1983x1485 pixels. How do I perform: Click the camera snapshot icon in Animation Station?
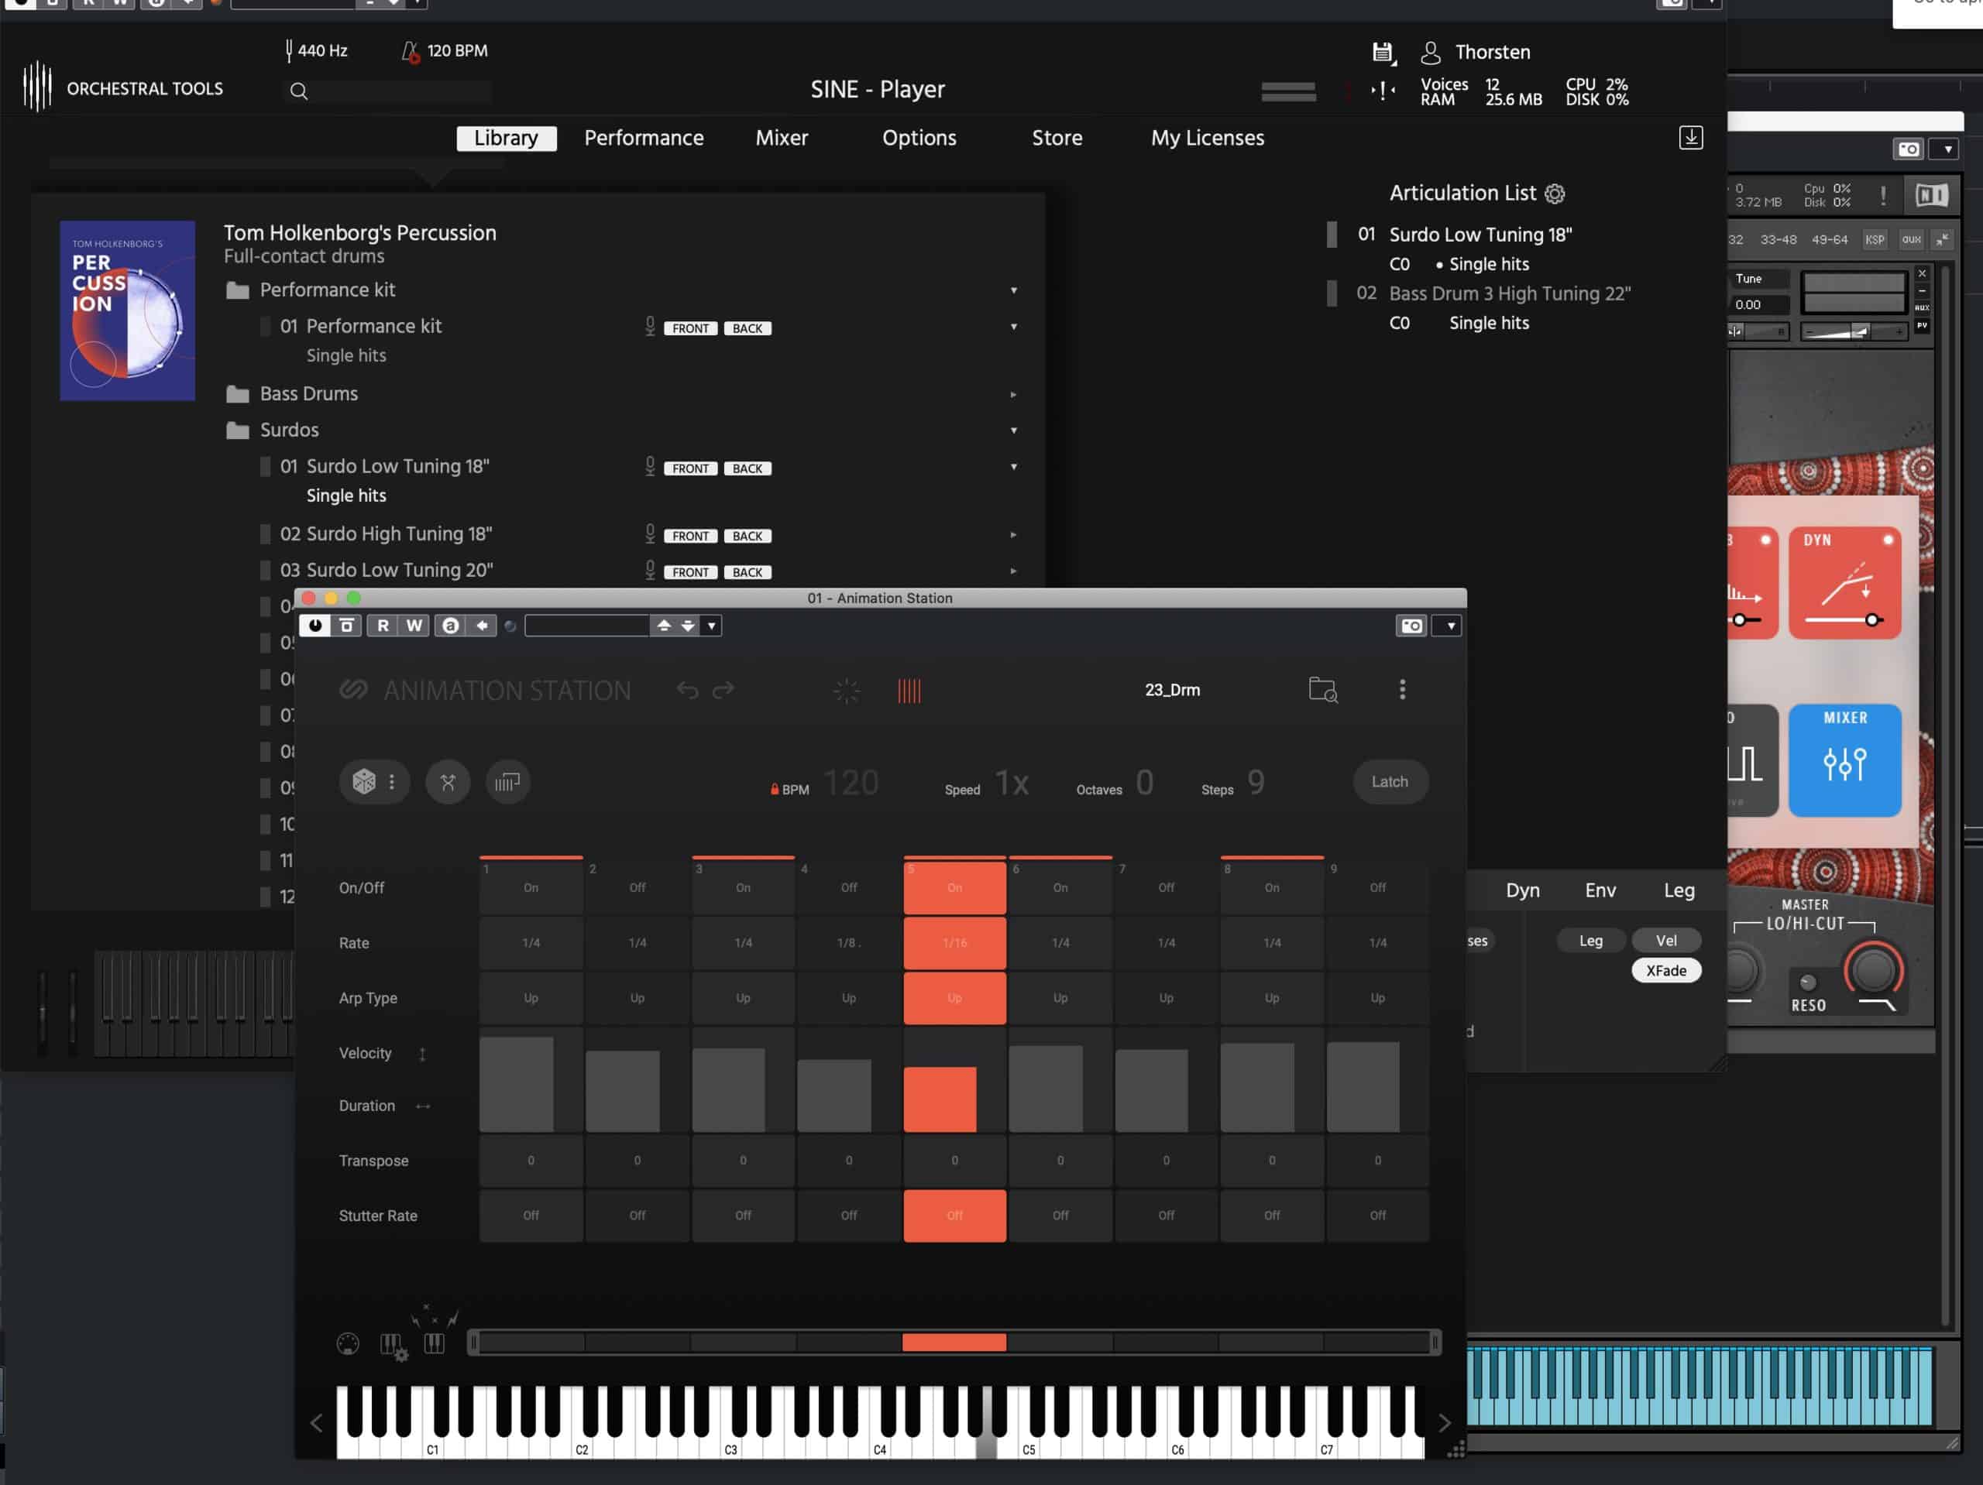[x=1412, y=626]
